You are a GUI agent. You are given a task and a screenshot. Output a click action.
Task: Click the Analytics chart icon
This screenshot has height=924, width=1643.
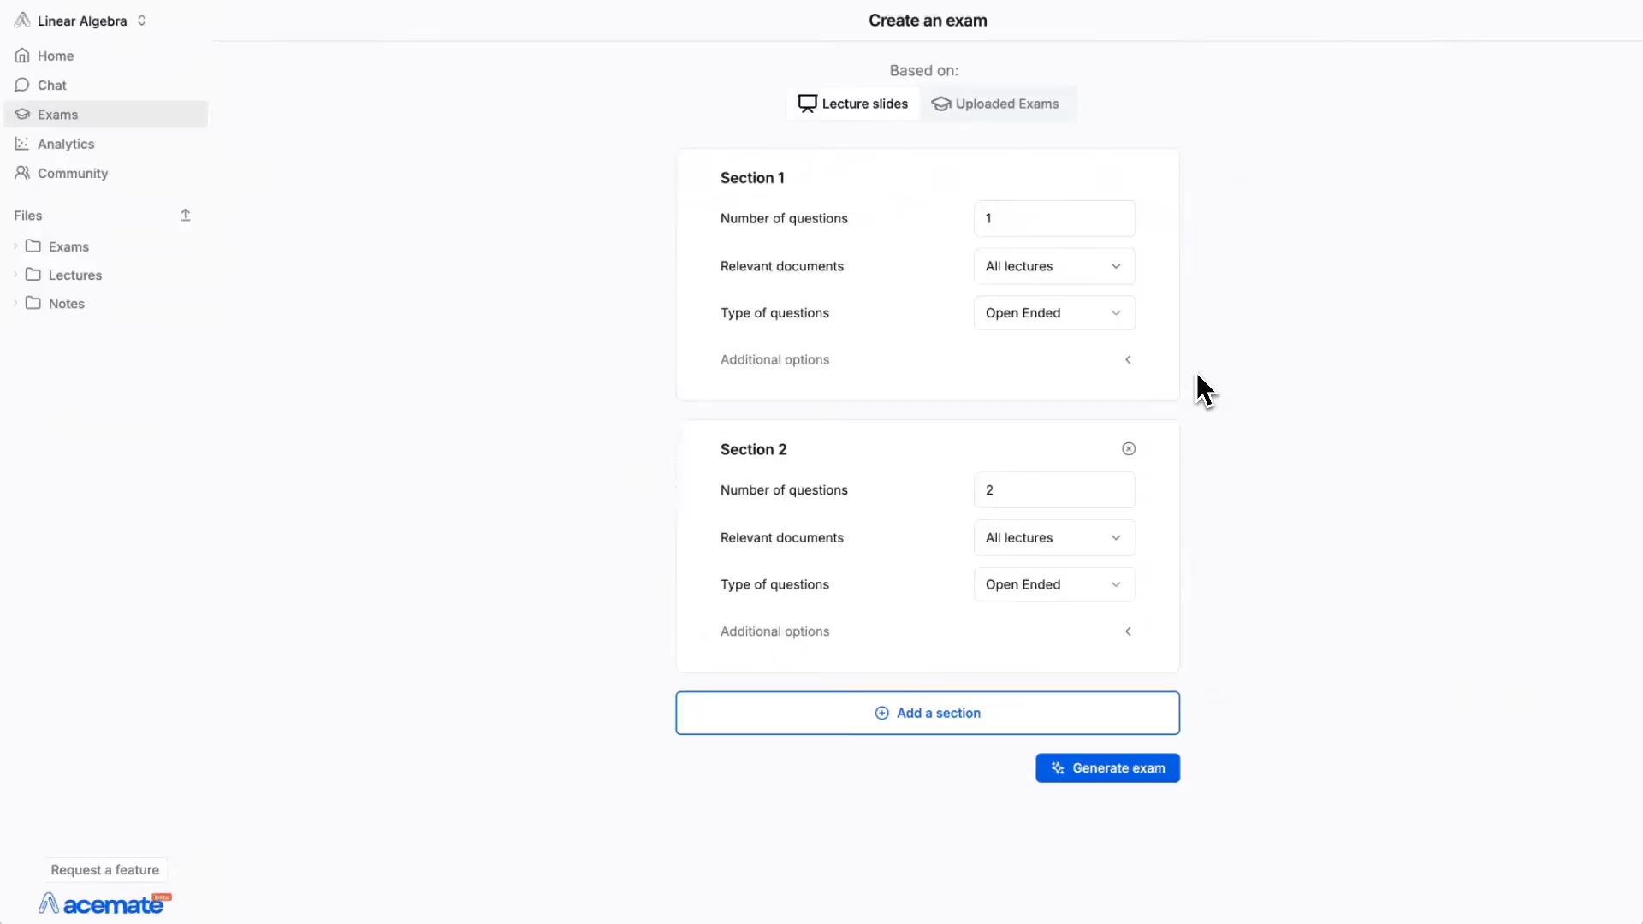(x=22, y=144)
